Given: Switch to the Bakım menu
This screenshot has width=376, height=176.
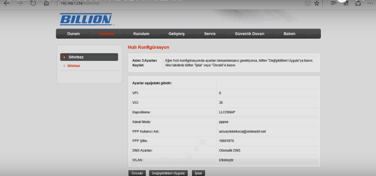Looking at the screenshot, I should (x=289, y=34).
